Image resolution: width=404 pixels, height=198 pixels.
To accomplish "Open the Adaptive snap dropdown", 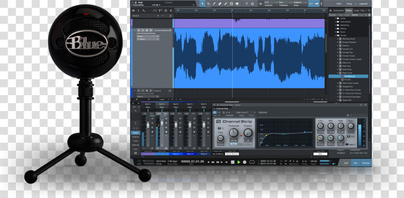I will tap(300, 2).
